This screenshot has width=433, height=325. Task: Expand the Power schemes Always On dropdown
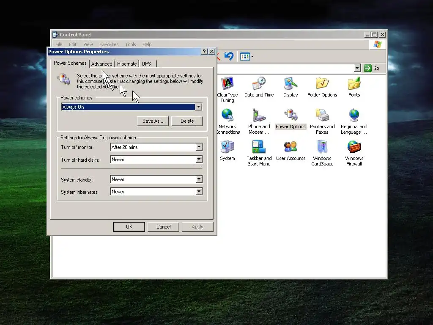(199, 107)
